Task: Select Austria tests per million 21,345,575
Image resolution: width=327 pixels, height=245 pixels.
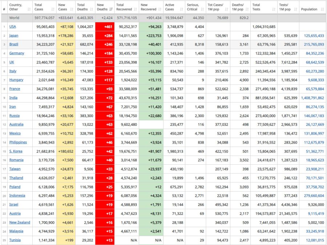Action: (x=288, y=213)
